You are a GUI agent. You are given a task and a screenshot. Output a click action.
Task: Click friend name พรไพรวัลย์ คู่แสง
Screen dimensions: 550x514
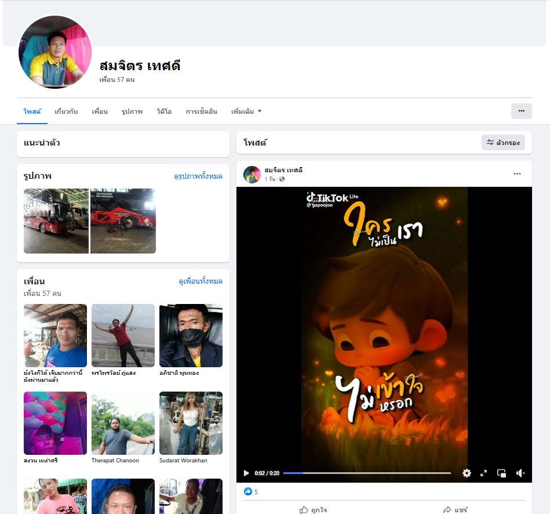pos(113,373)
